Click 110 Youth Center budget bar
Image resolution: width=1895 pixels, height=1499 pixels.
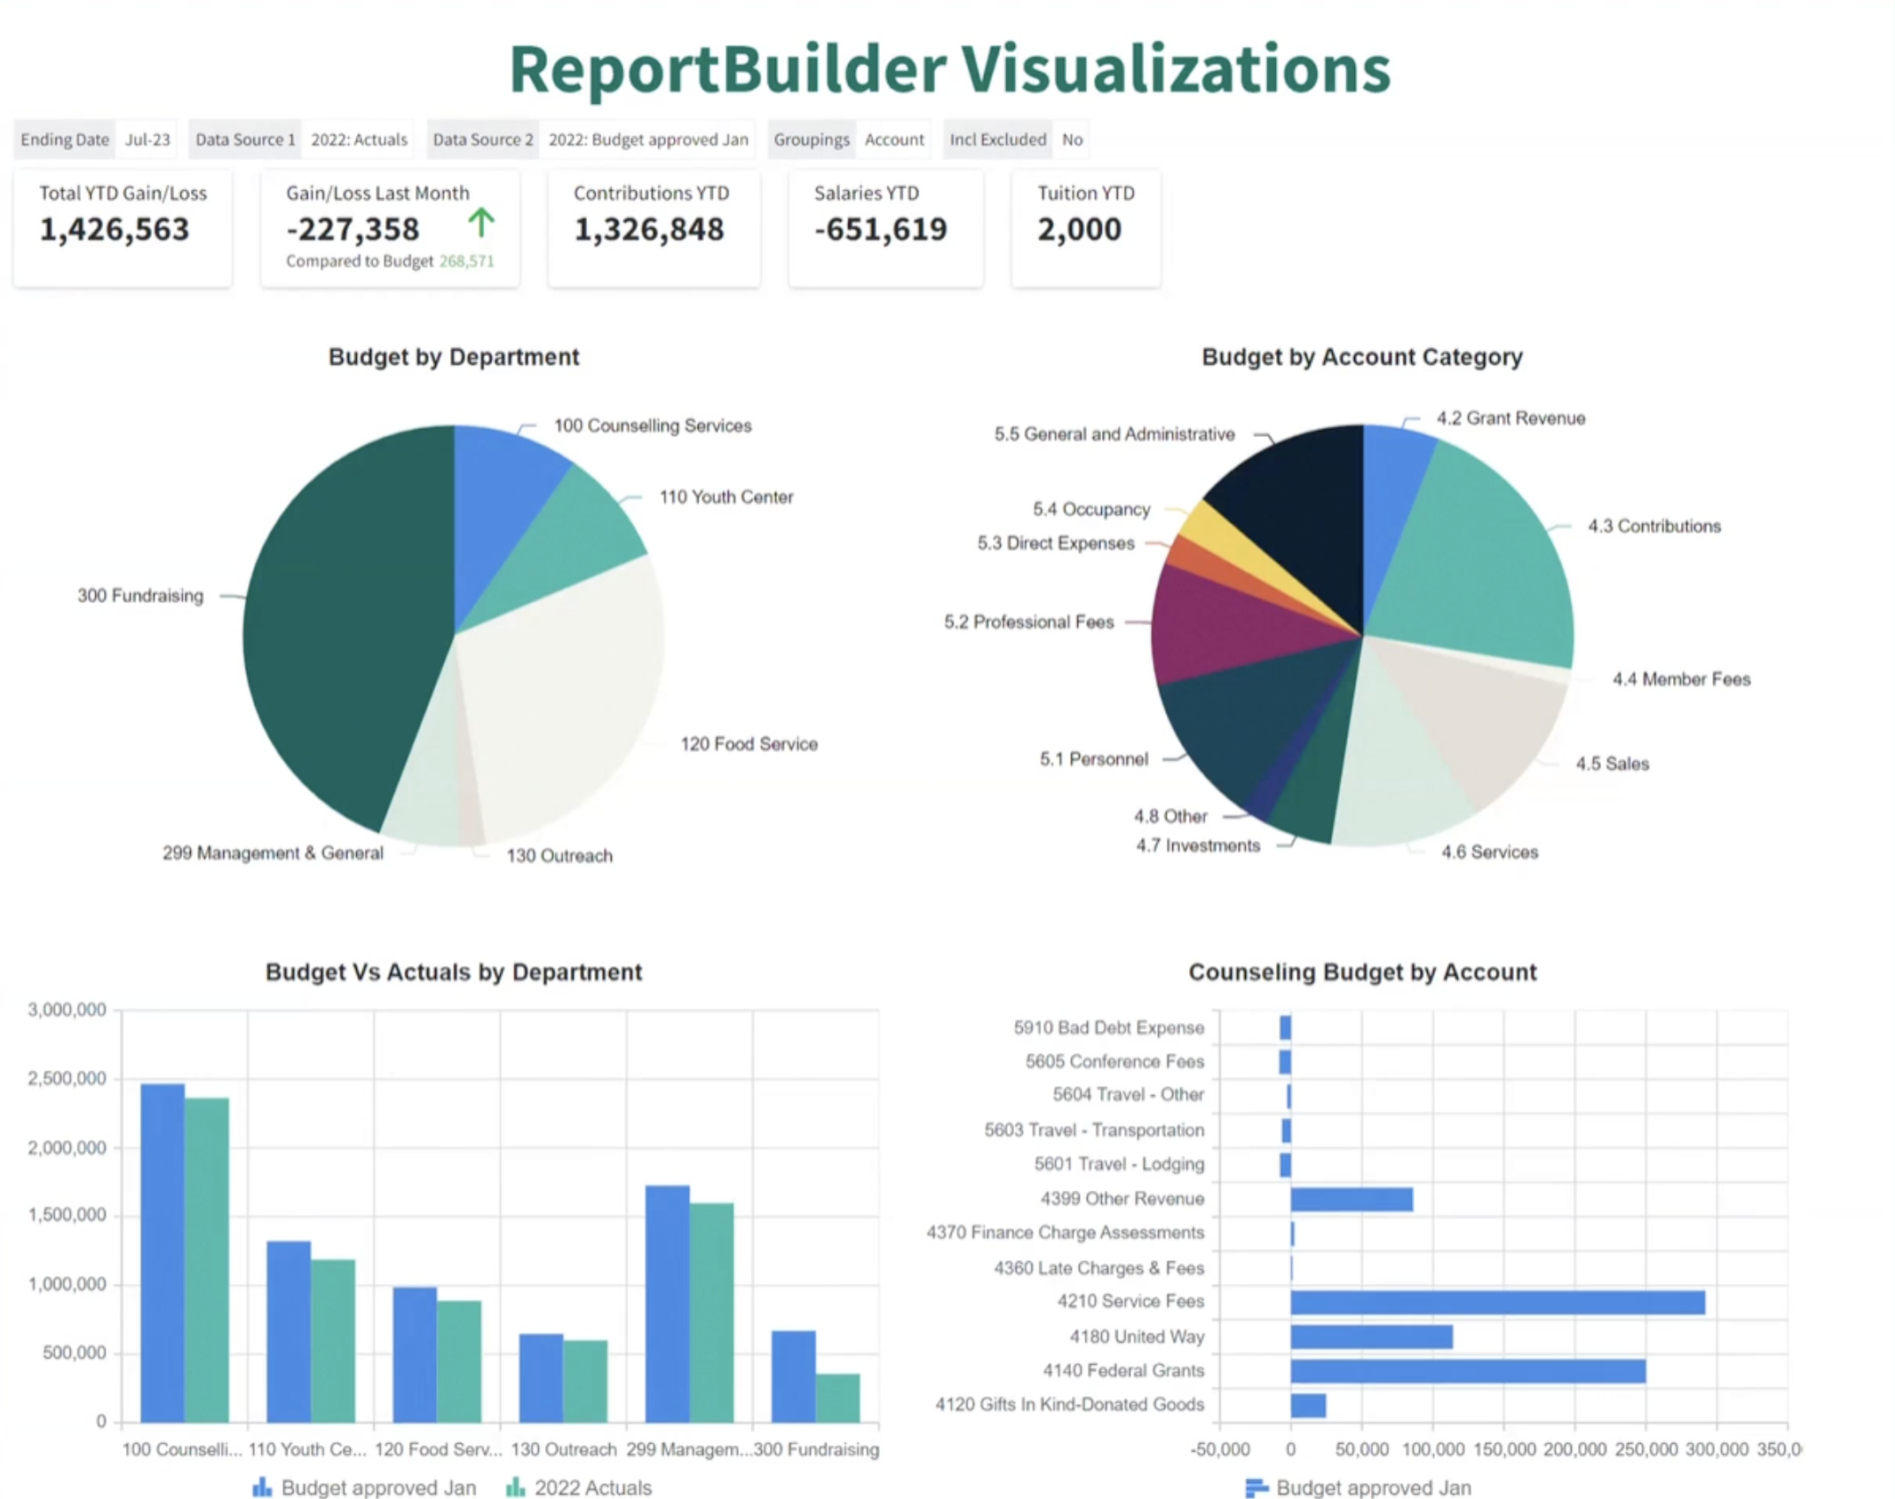pyautogui.click(x=289, y=1331)
